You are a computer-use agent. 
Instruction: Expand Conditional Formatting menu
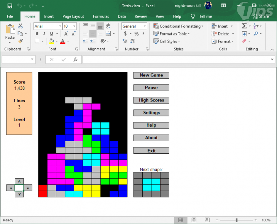point(178,26)
